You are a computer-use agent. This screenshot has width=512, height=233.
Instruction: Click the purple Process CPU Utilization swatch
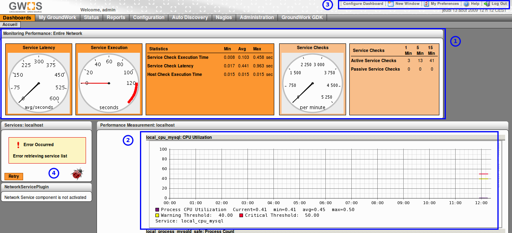click(157, 210)
